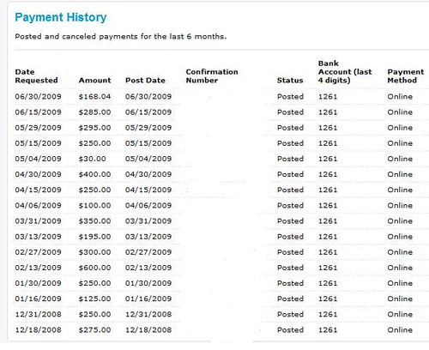This screenshot has height=350, width=429.
Task: Select the $168.04 payment amount
Action: pyautogui.click(x=94, y=97)
